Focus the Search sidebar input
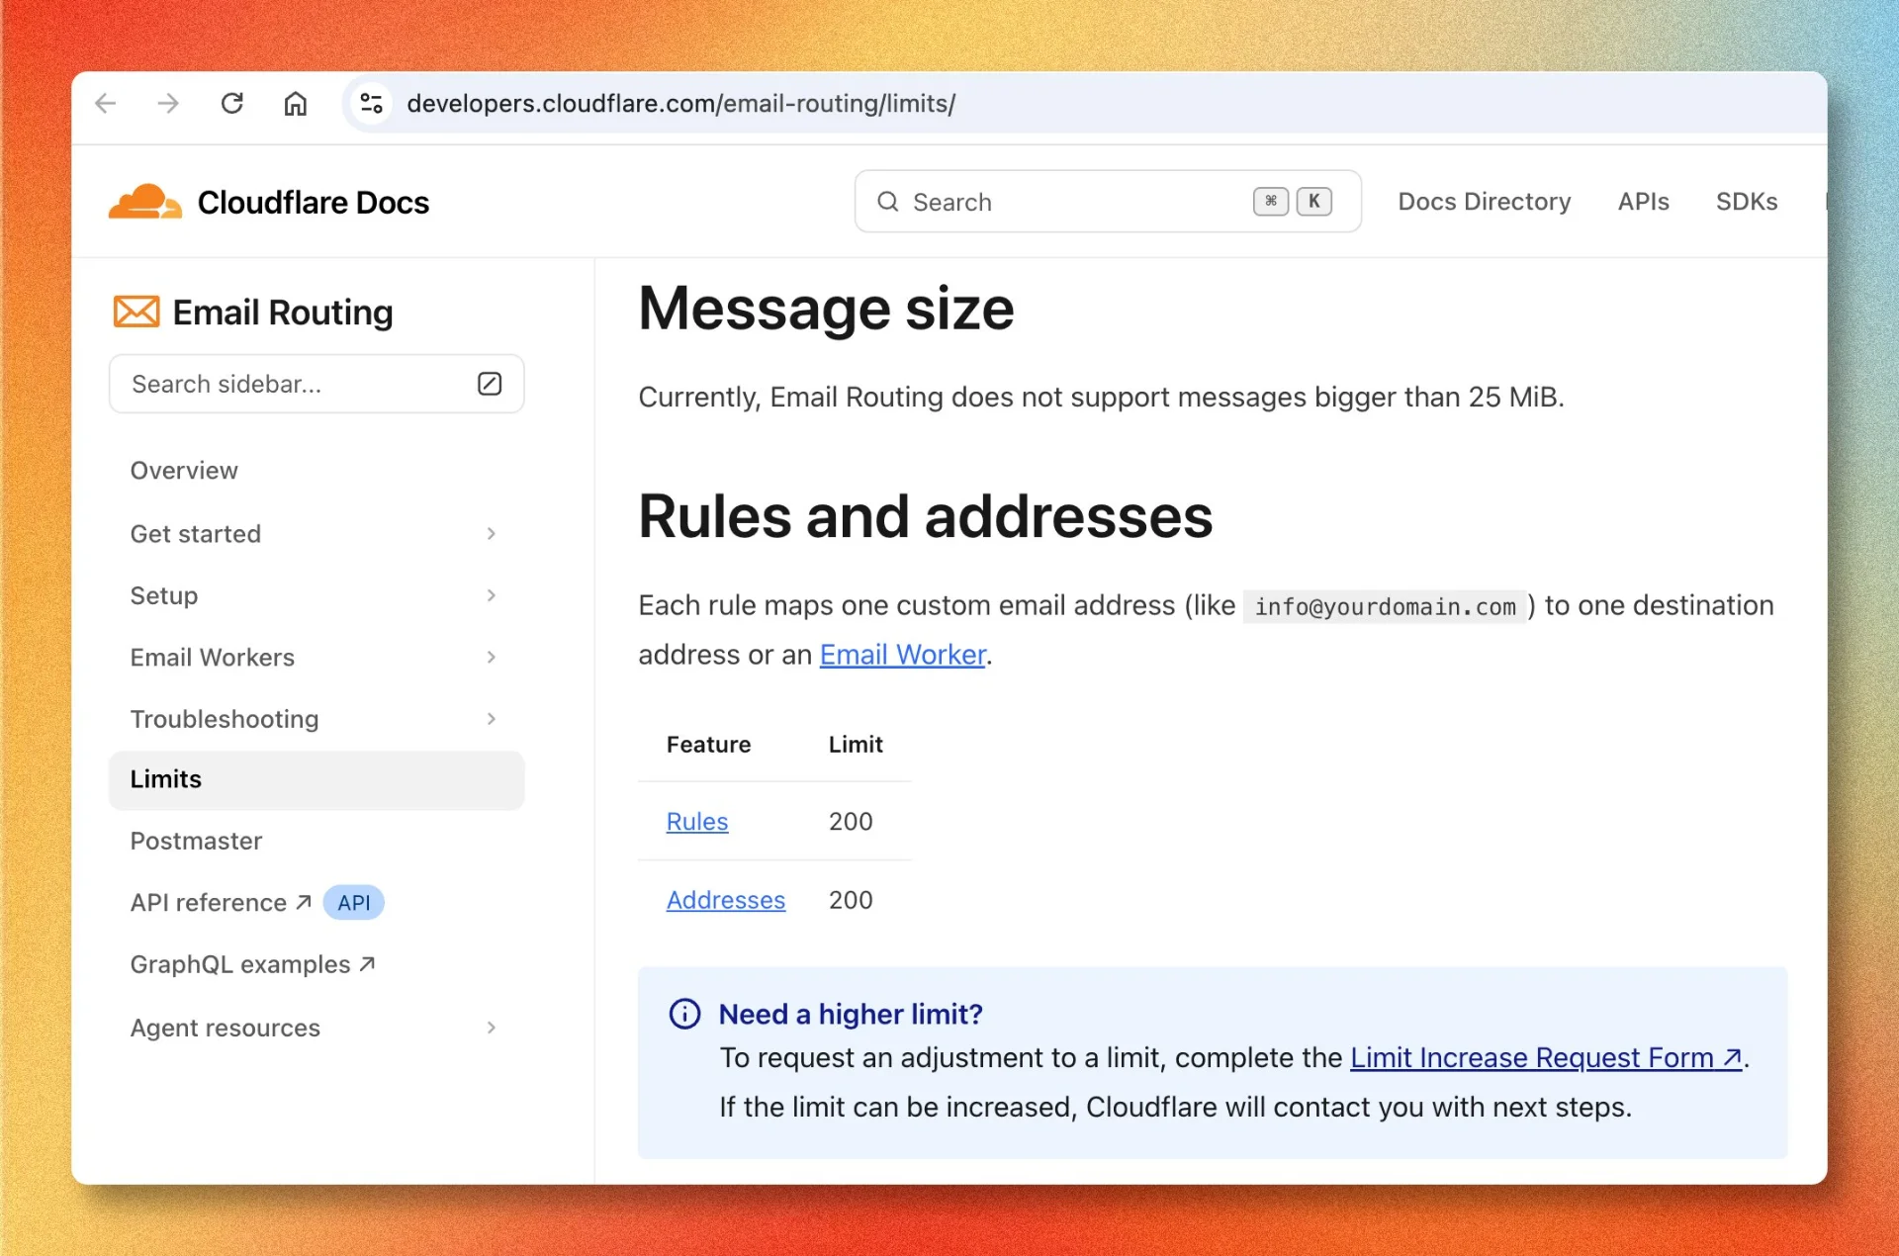 (x=316, y=384)
